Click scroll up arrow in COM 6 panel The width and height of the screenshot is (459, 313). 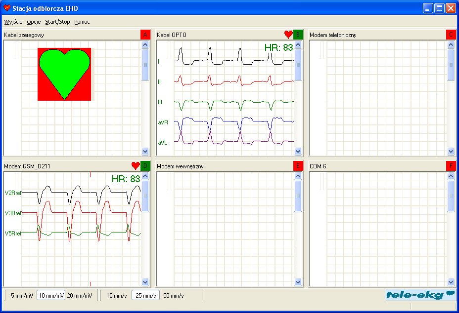[x=451, y=176]
